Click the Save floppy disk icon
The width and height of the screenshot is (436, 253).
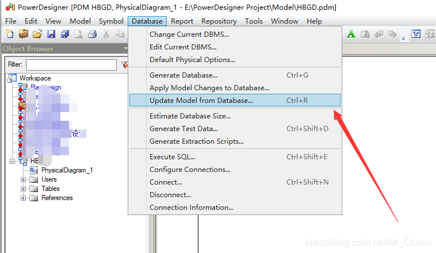pos(51,34)
